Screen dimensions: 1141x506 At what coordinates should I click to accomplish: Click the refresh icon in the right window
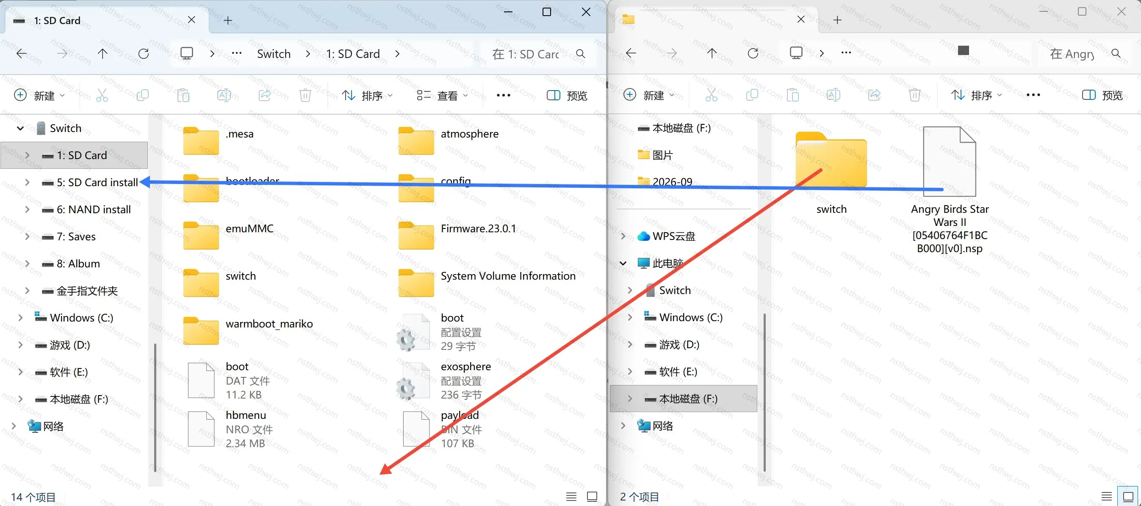coord(753,53)
